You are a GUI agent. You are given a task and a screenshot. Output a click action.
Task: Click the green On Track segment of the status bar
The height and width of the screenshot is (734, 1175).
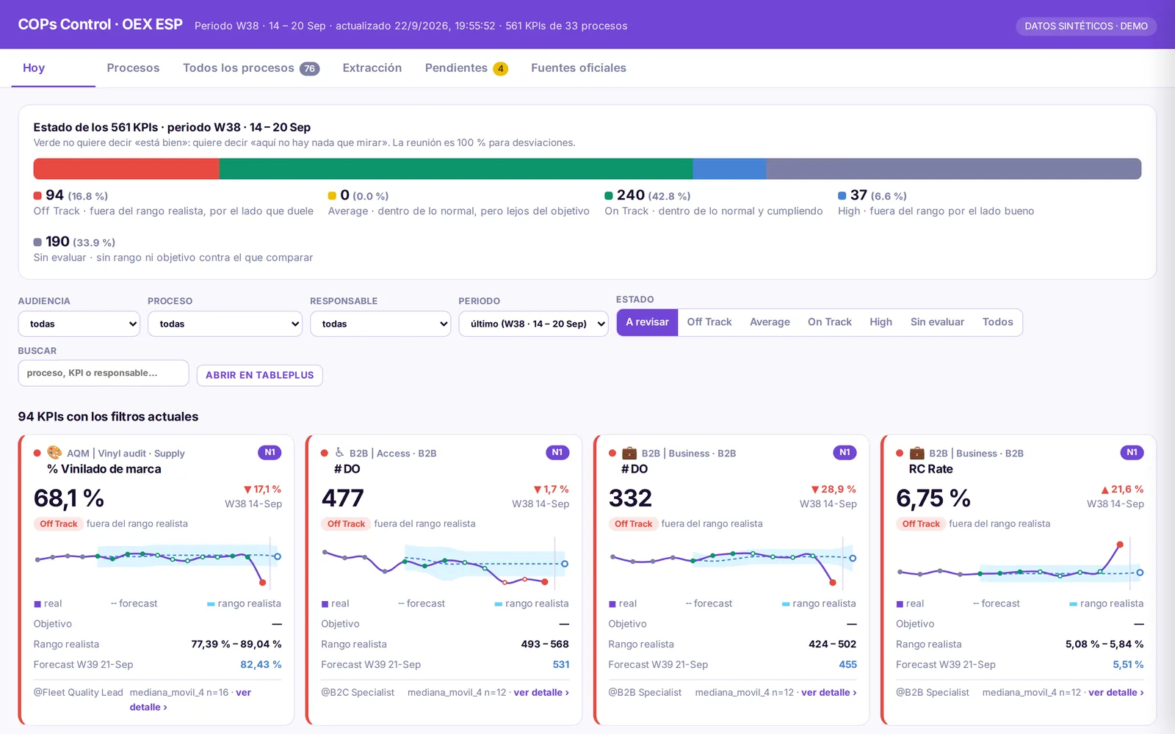(456, 169)
